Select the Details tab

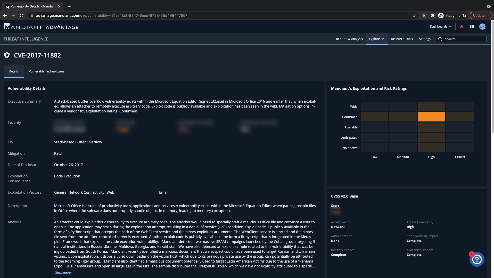(x=14, y=71)
